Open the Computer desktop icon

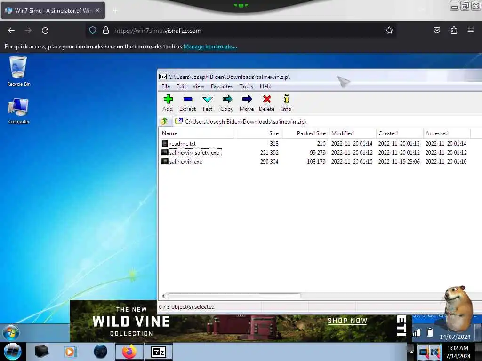point(18,111)
